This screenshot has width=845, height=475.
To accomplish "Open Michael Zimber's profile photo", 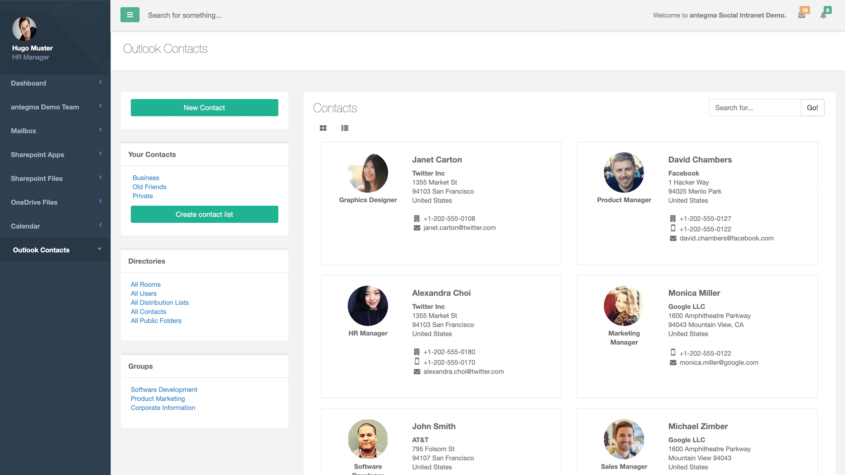I will tap(624, 439).
